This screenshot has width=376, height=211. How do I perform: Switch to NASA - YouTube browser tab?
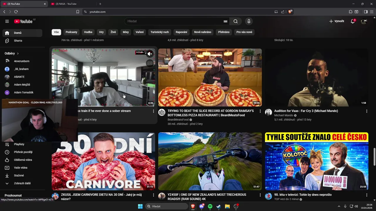[72, 4]
